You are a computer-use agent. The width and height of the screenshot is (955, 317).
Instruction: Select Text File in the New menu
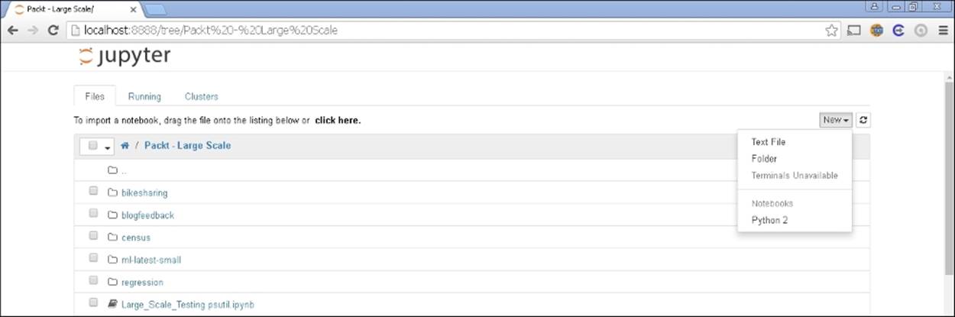768,142
